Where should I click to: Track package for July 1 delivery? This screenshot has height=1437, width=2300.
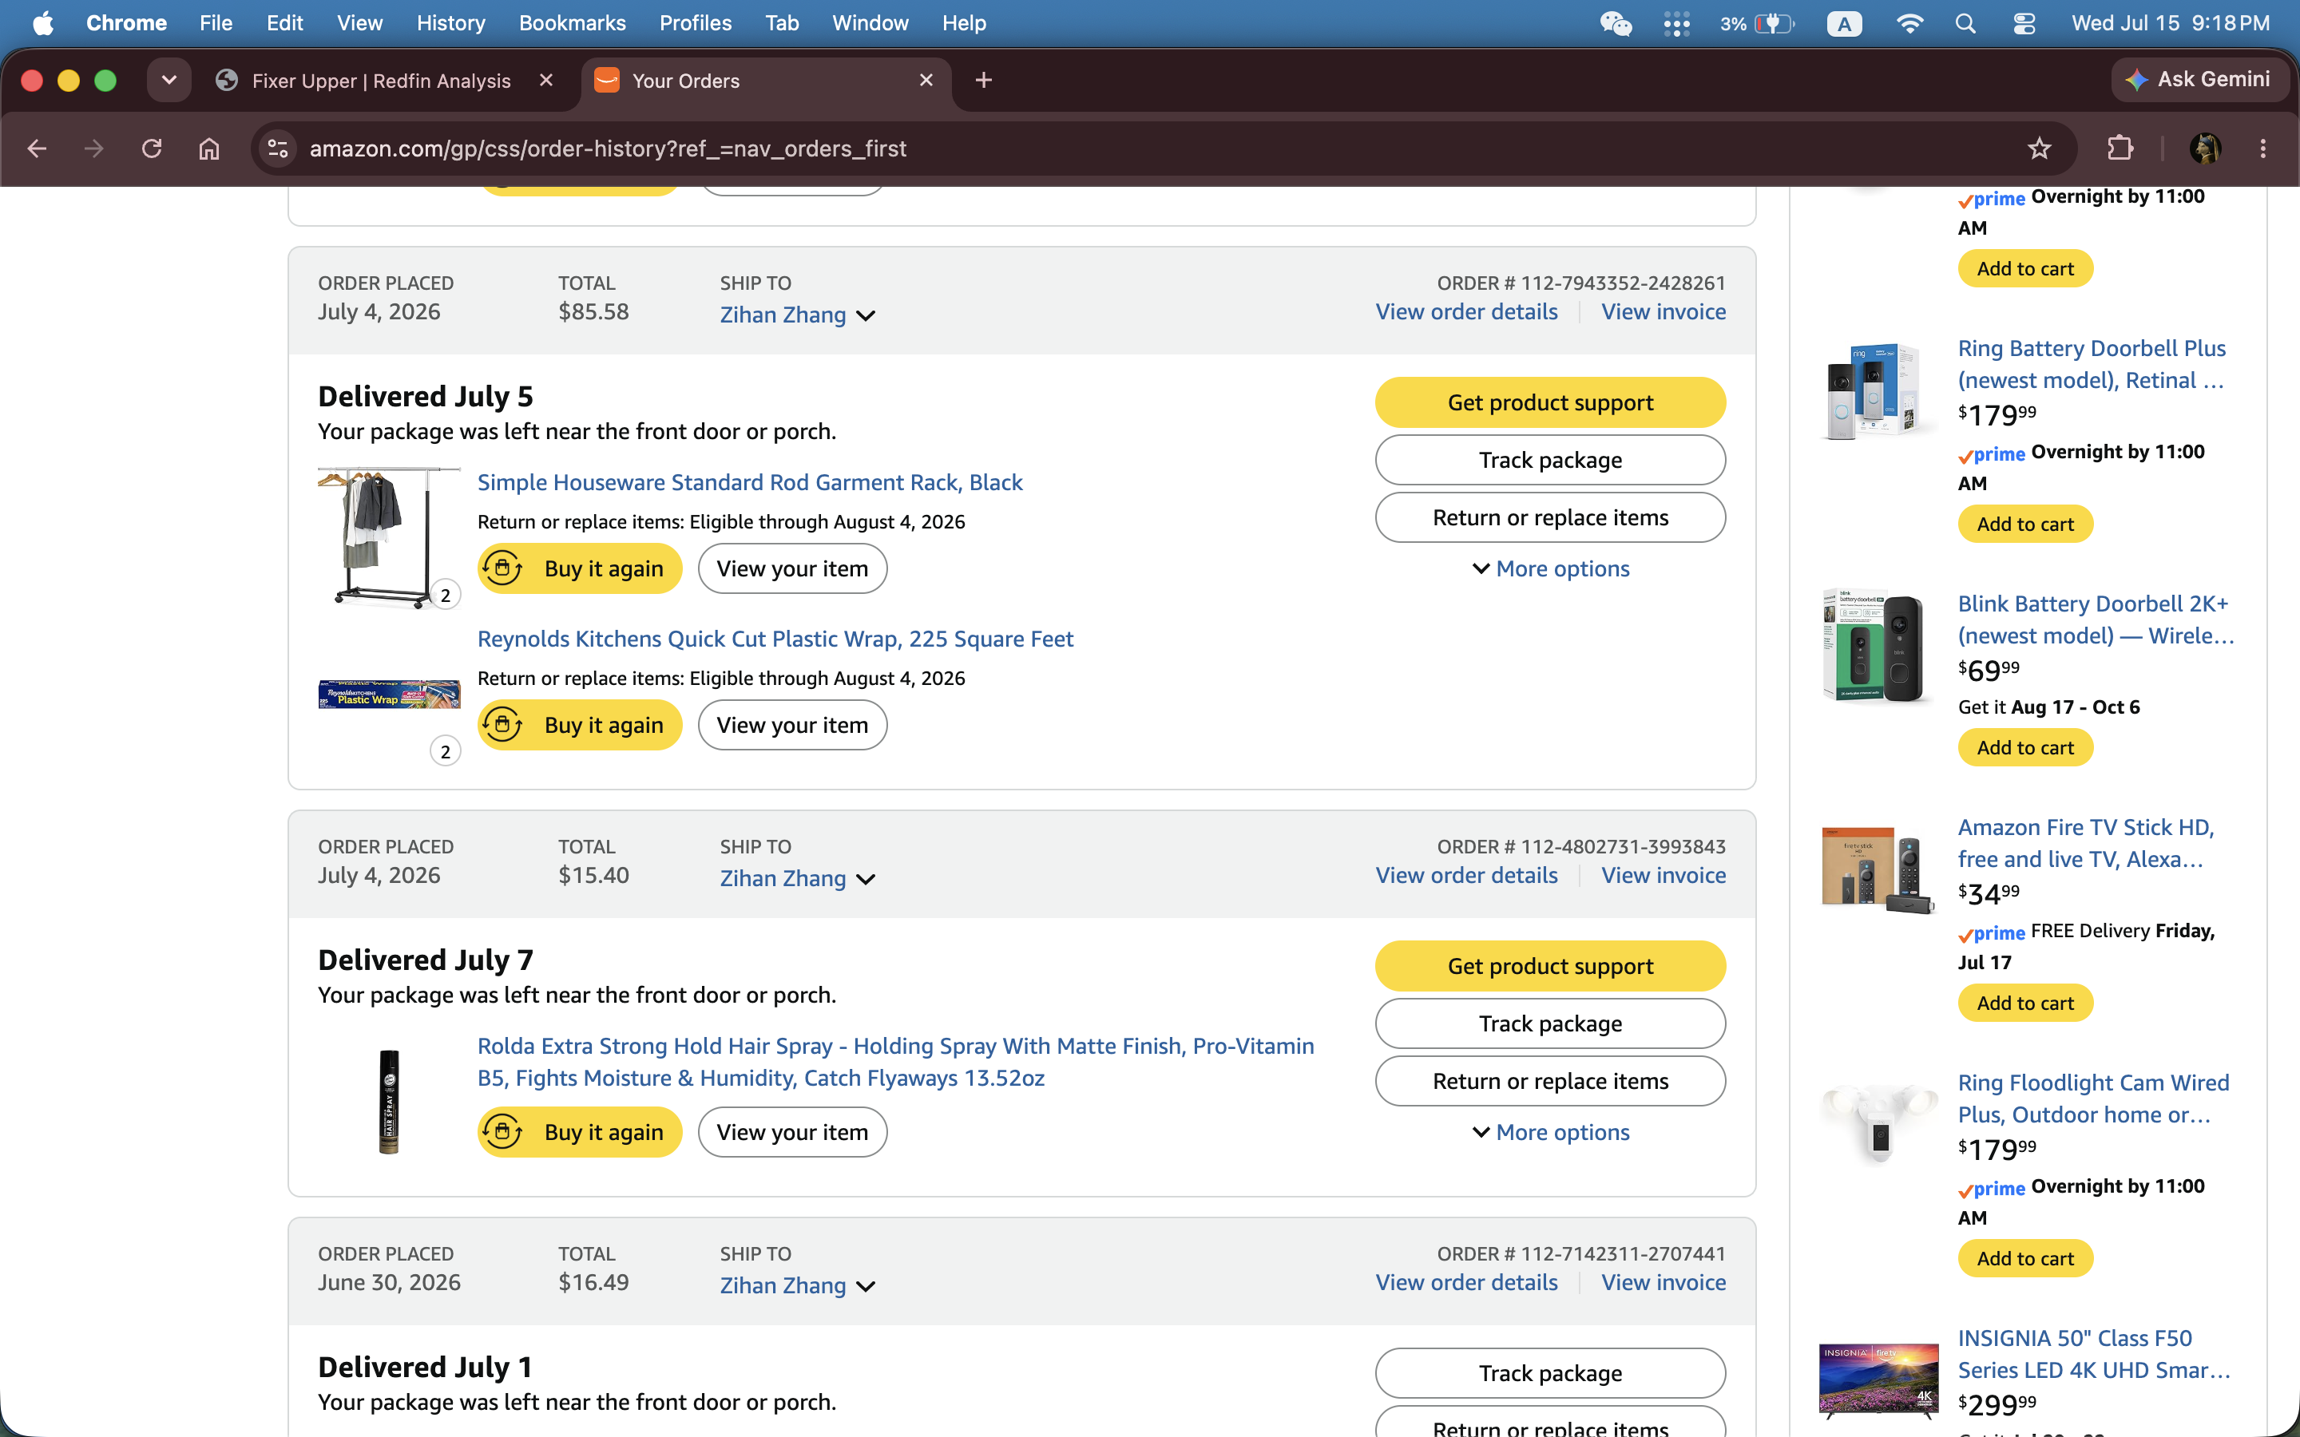coord(1550,1373)
